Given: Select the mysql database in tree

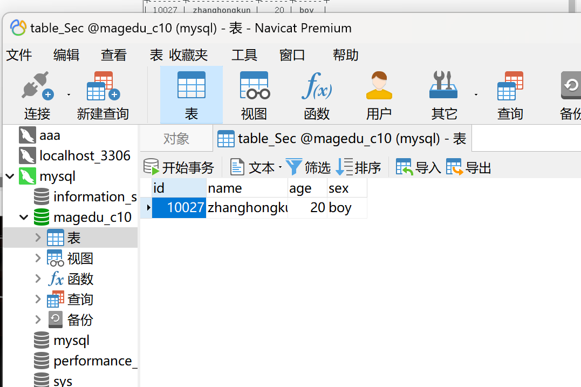Looking at the screenshot, I should point(71,340).
